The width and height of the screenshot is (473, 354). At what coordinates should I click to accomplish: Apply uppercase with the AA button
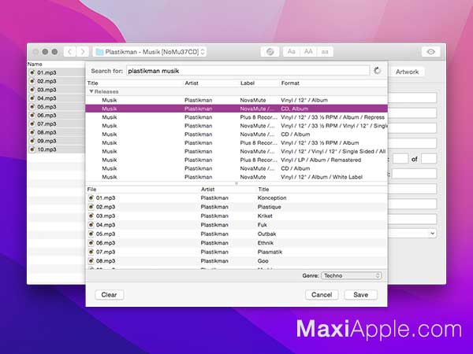click(x=308, y=52)
